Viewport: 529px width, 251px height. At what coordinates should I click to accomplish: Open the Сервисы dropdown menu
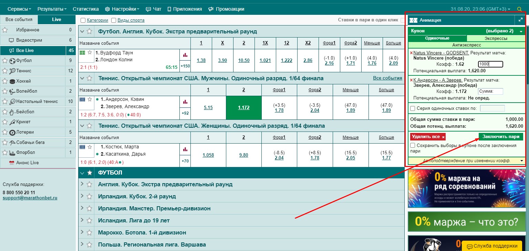pyautogui.click(x=19, y=9)
